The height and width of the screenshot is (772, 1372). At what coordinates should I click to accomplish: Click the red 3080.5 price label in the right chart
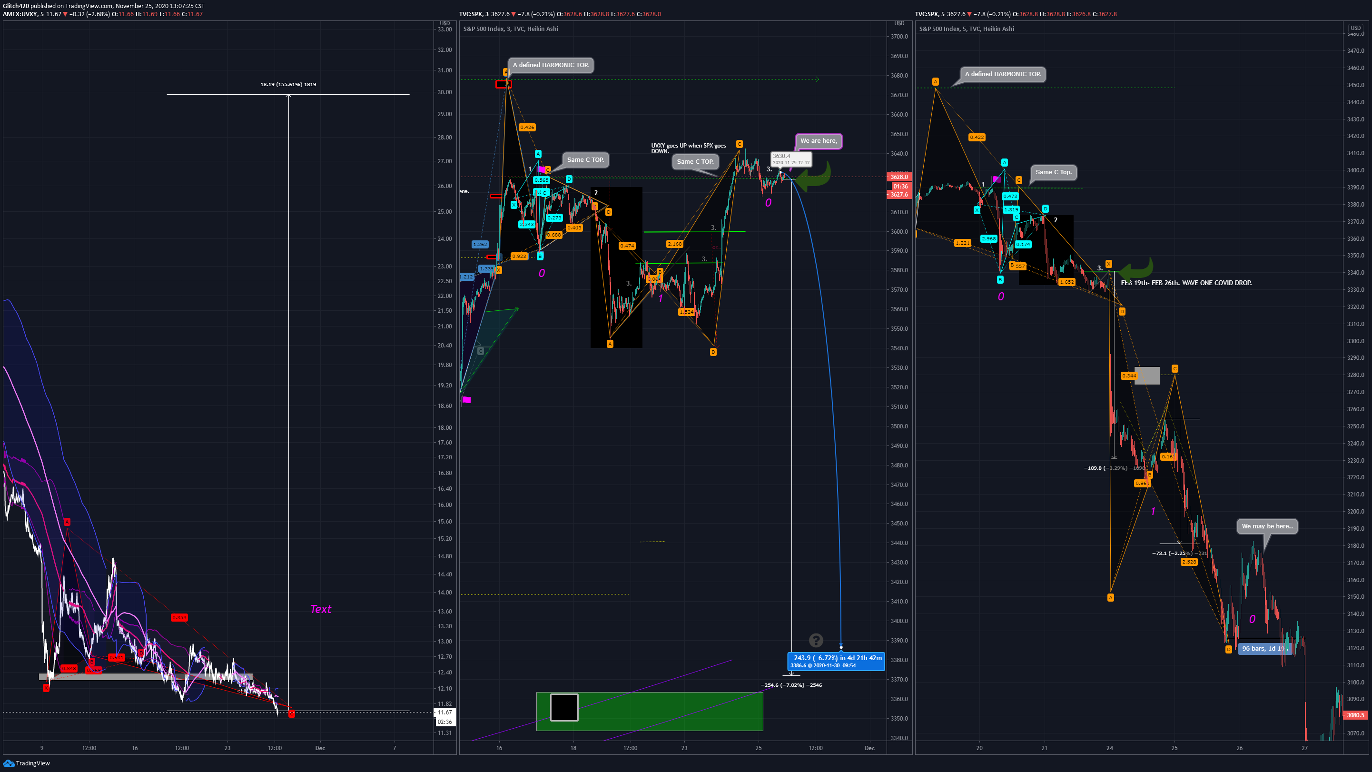pyautogui.click(x=1355, y=715)
